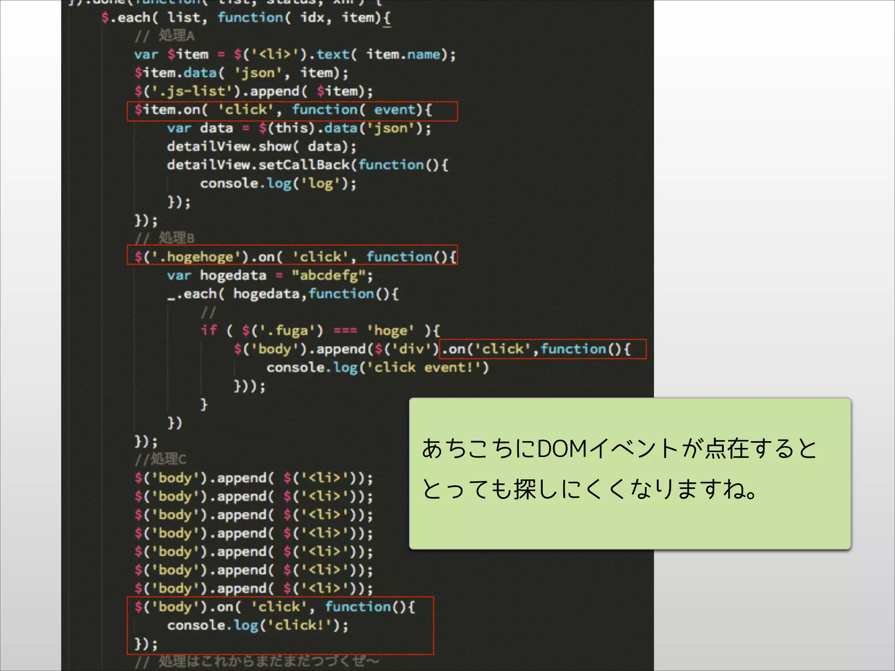
Task: Click the green note text 'あちこちにDOMイベントが点在すると'
Action: [x=620, y=449]
